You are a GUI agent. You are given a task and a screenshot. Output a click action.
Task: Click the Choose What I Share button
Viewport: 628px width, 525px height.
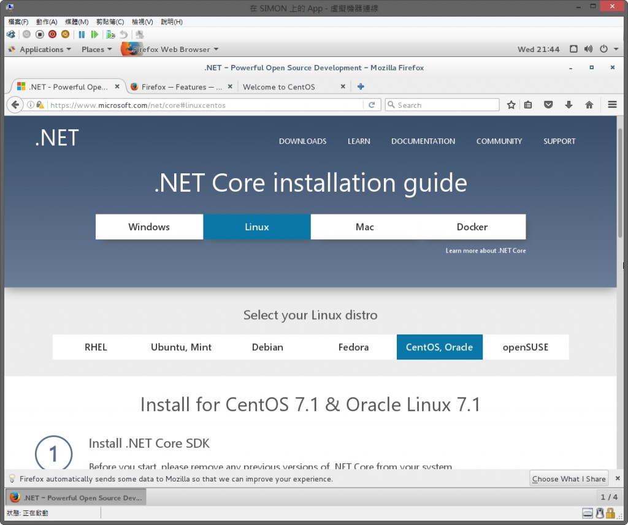coord(569,478)
